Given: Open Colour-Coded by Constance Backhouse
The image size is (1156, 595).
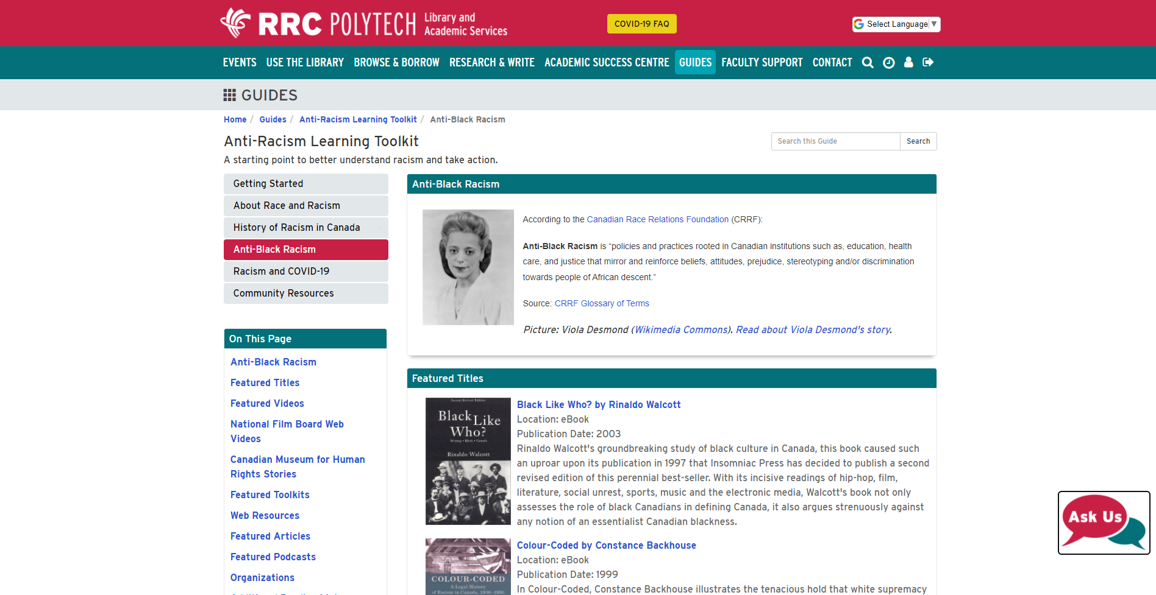Looking at the screenshot, I should (607, 545).
